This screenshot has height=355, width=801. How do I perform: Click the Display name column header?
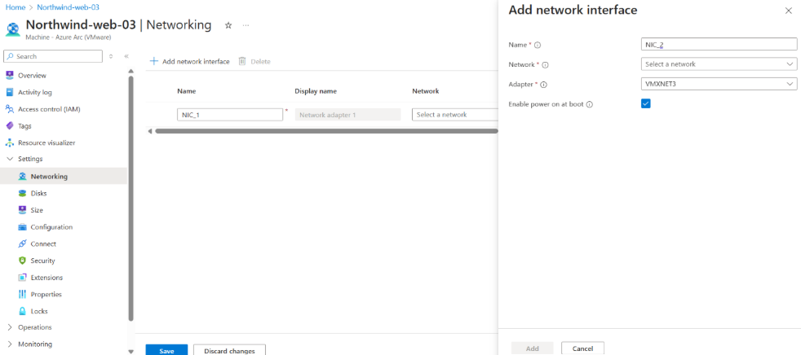click(316, 91)
